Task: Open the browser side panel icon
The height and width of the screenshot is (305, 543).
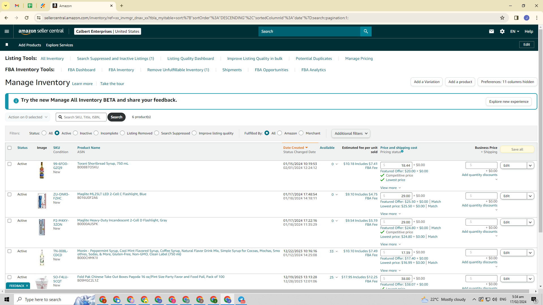Action: point(516,18)
